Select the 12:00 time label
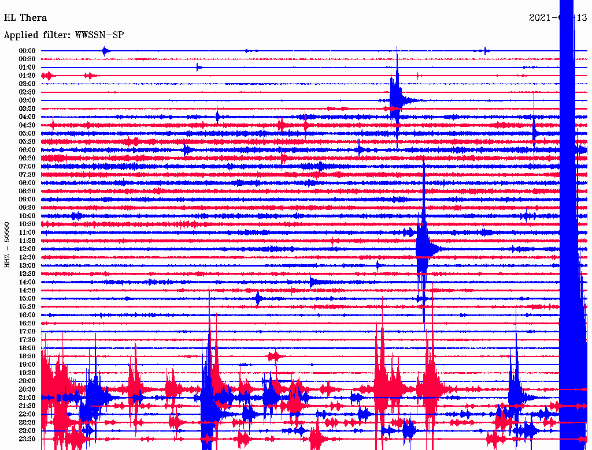Image resolution: width=592 pixels, height=450 pixels. 27,249
